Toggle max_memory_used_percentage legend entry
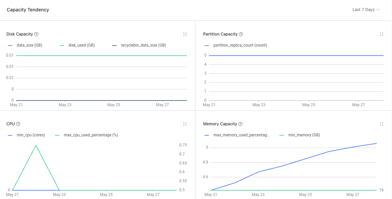This screenshot has width=392, height=199. point(237,135)
